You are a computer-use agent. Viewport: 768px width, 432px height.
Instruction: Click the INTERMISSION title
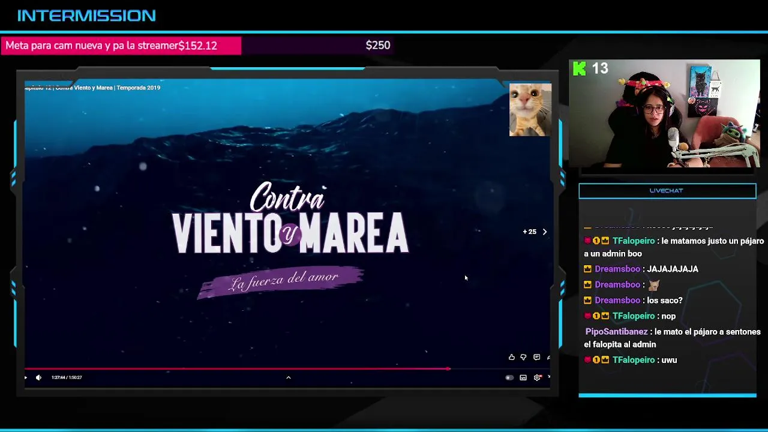point(86,16)
